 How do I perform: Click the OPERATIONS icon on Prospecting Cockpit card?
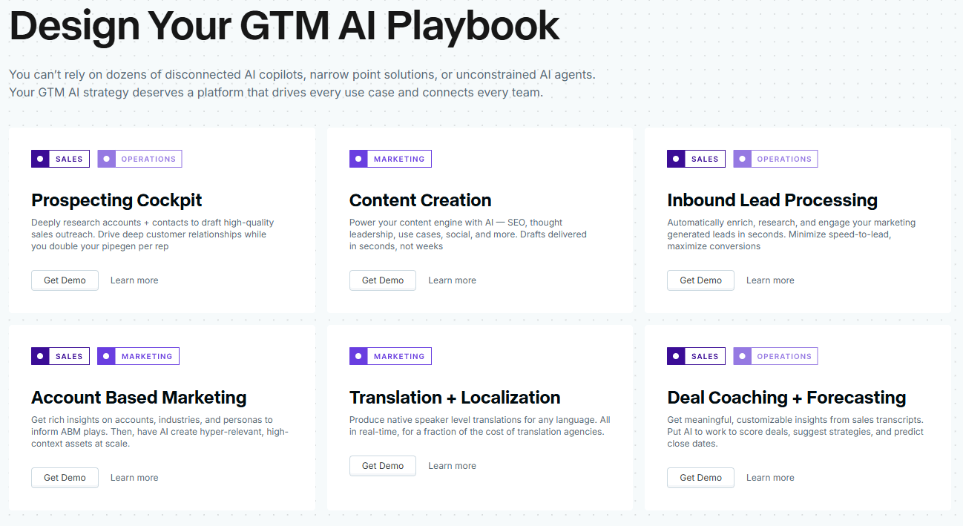[106, 158]
